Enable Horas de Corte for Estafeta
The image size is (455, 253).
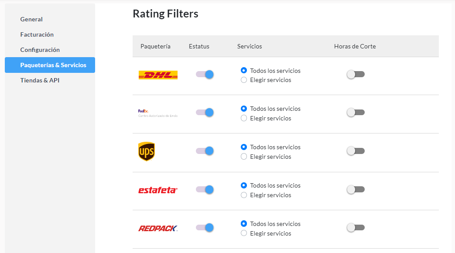tap(356, 189)
